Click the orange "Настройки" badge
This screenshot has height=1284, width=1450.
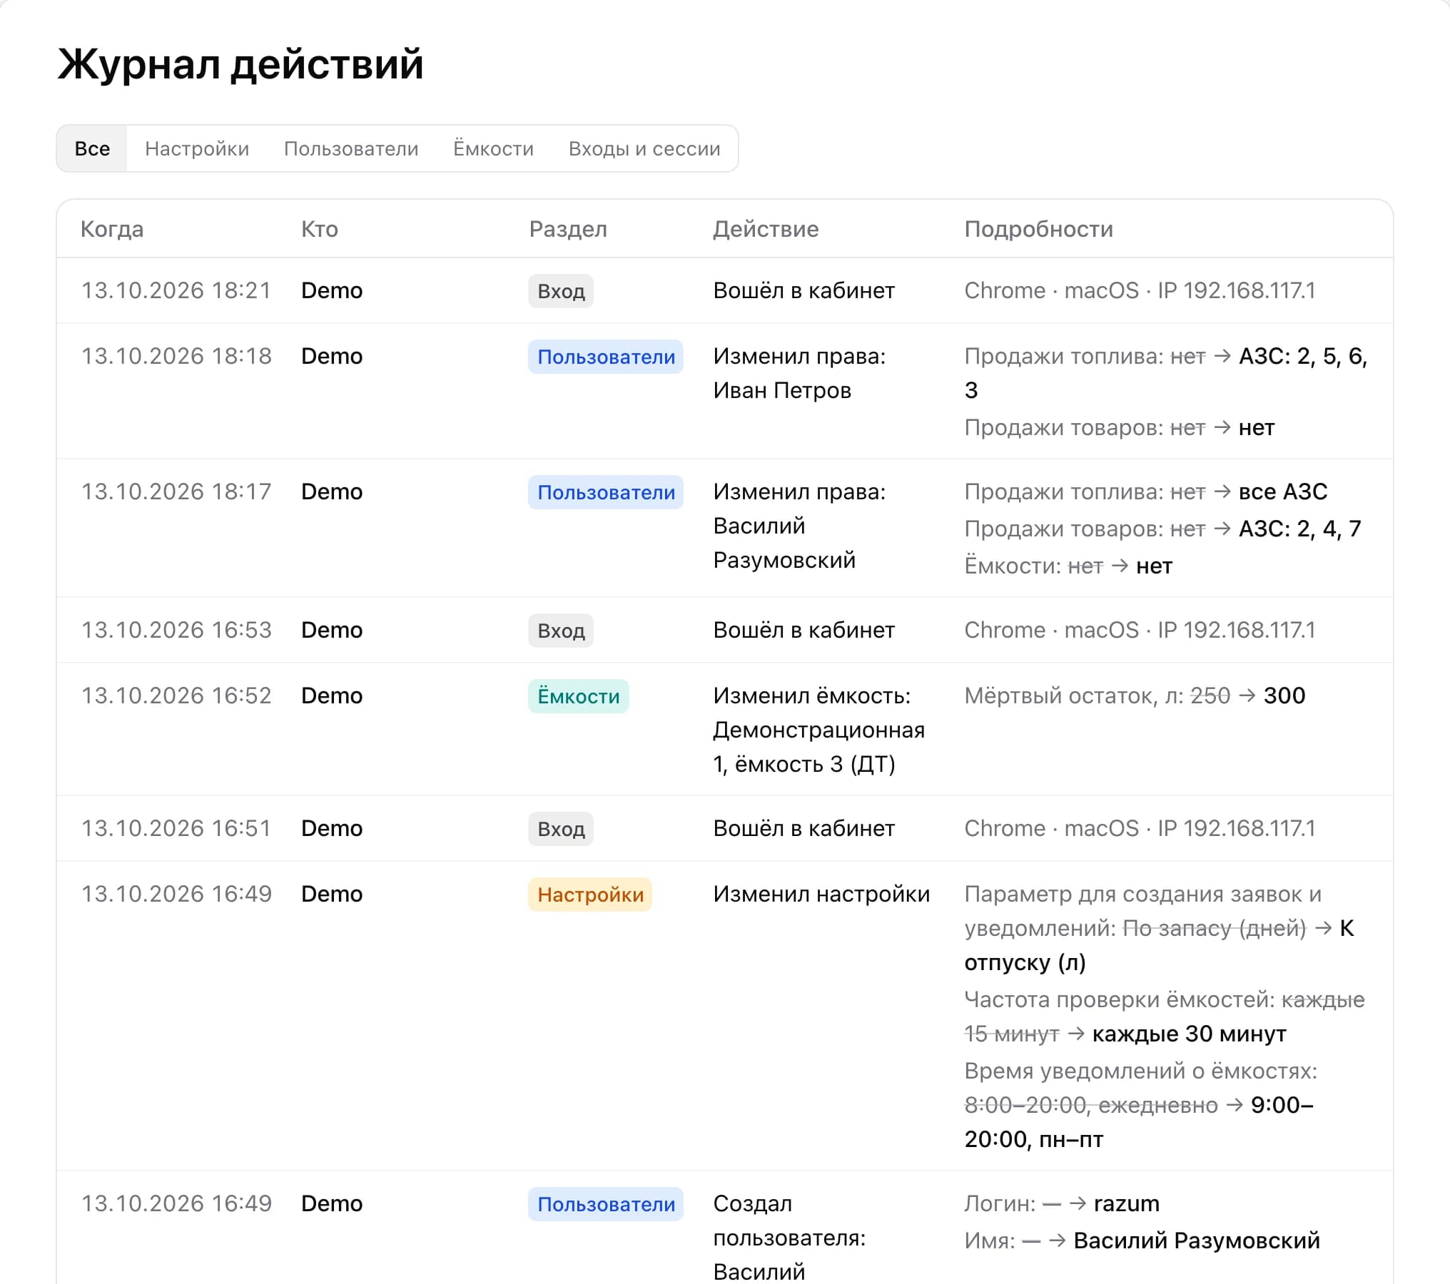[x=590, y=895]
